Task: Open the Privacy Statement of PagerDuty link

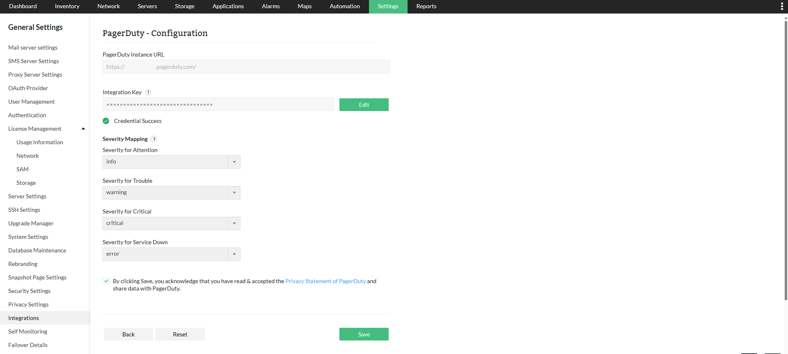Action: click(x=325, y=281)
